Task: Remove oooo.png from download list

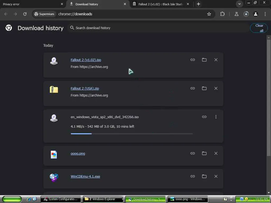Action: point(216,153)
